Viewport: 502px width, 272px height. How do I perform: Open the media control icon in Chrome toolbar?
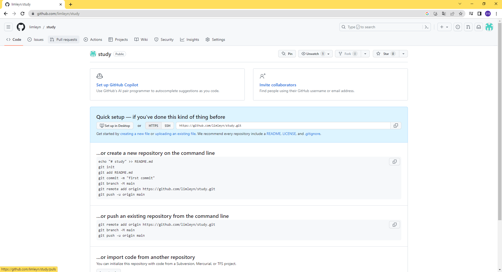(x=471, y=14)
